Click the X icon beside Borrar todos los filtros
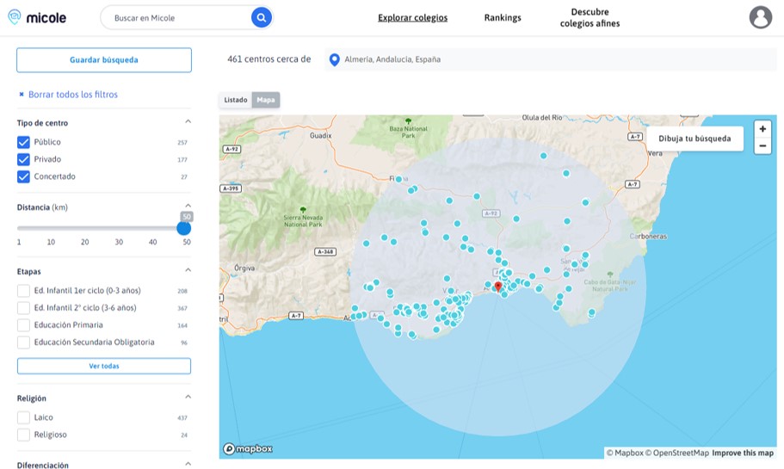784x469 pixels. point(22,94)
